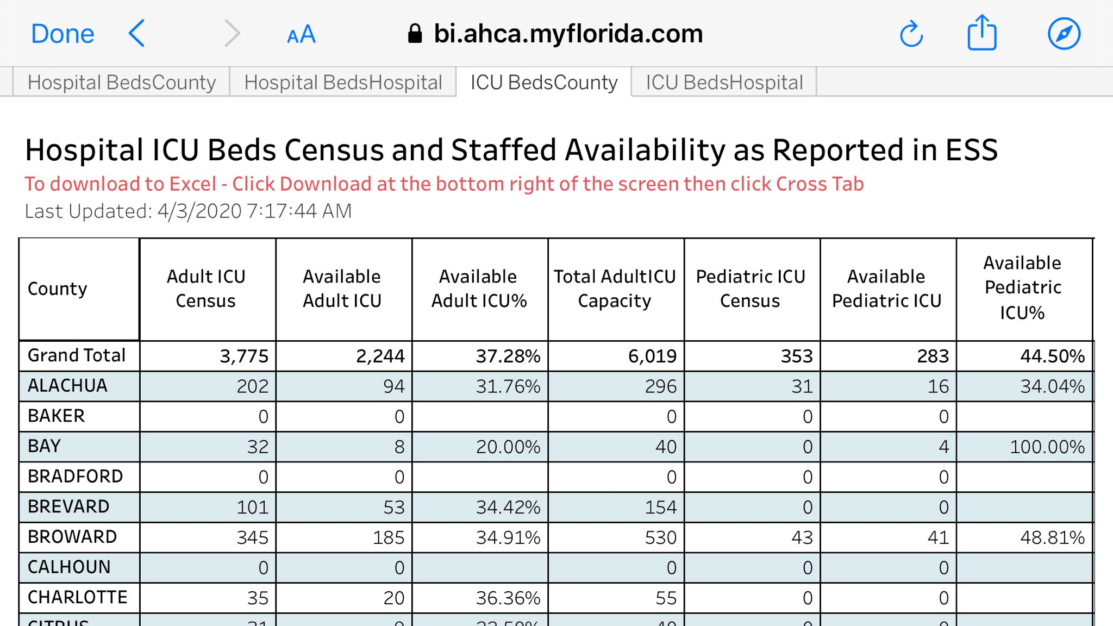This screenshot has width=1113, height=626.
Task: Open page in Safari compass icon
Action: 1064,34
